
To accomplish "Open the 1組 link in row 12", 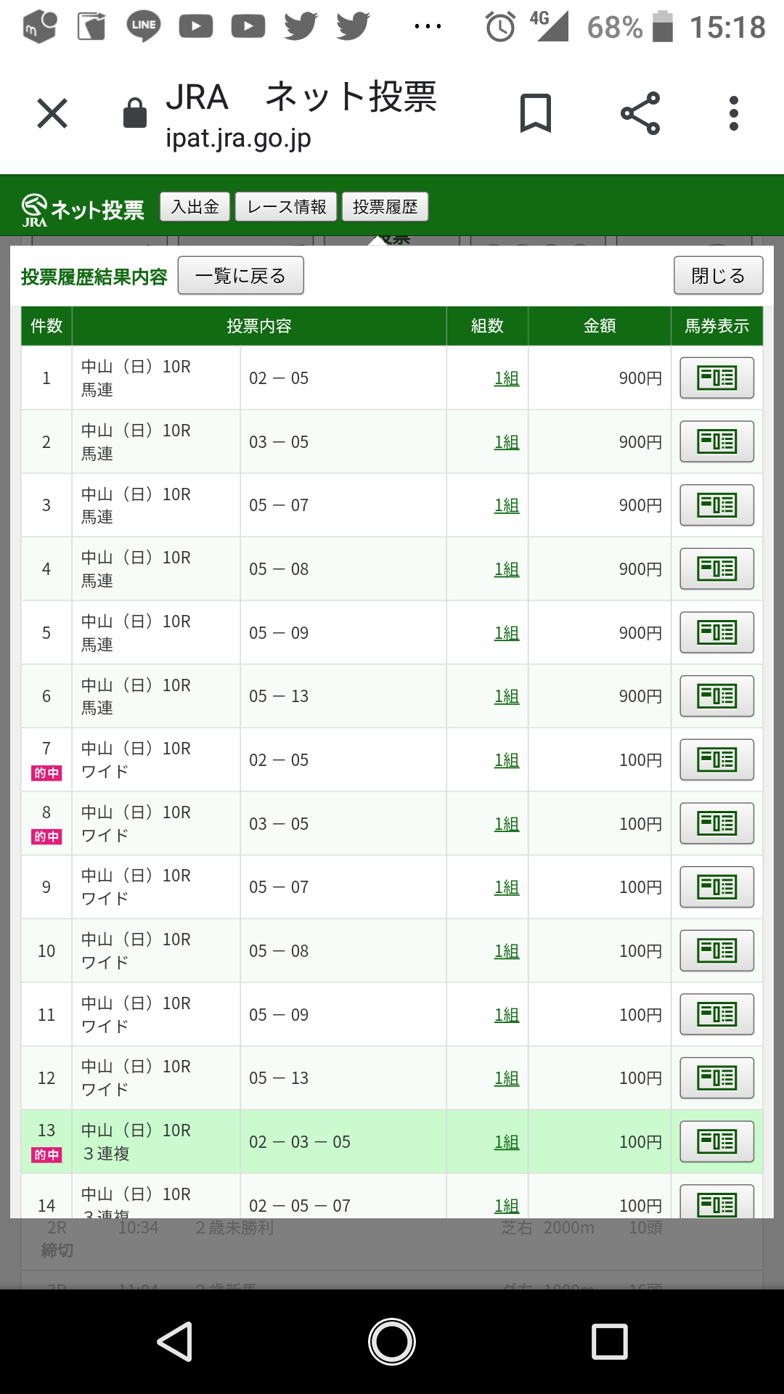I will 507,1078.
